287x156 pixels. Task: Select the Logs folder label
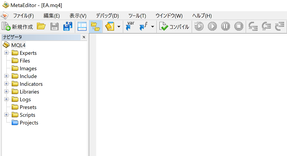click(25, 100)
